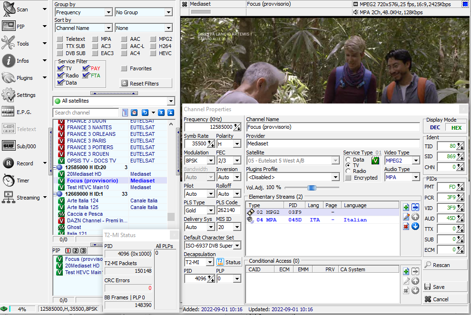Click the blue import arrow icon beside Elementary Streams
This screenshot has height=315, width=471.
[415, 207]
